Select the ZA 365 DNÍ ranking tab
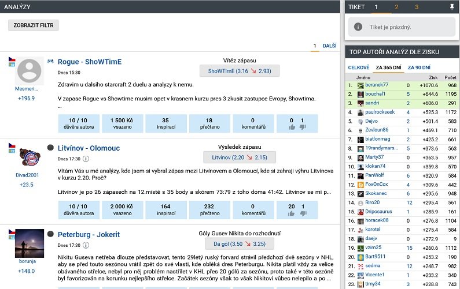The width and height of the screenshot is (460, 289). pyautogui.click(x=388, y=67)
